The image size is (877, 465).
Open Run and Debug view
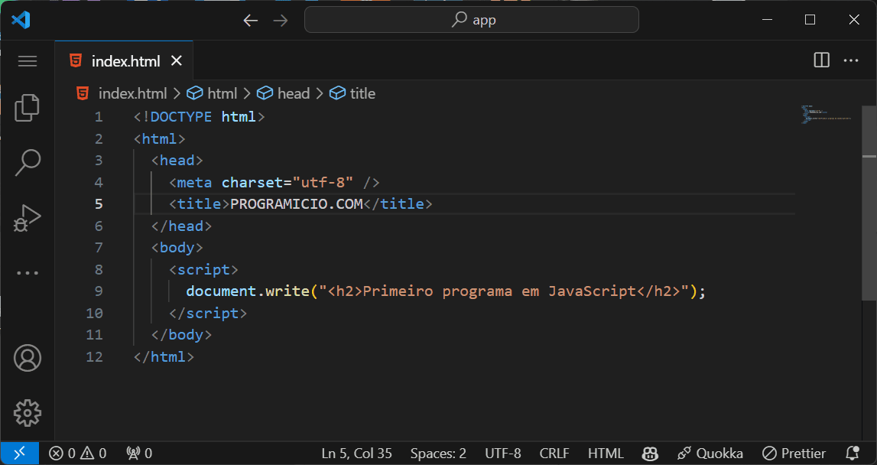click(x=28, y=218)
